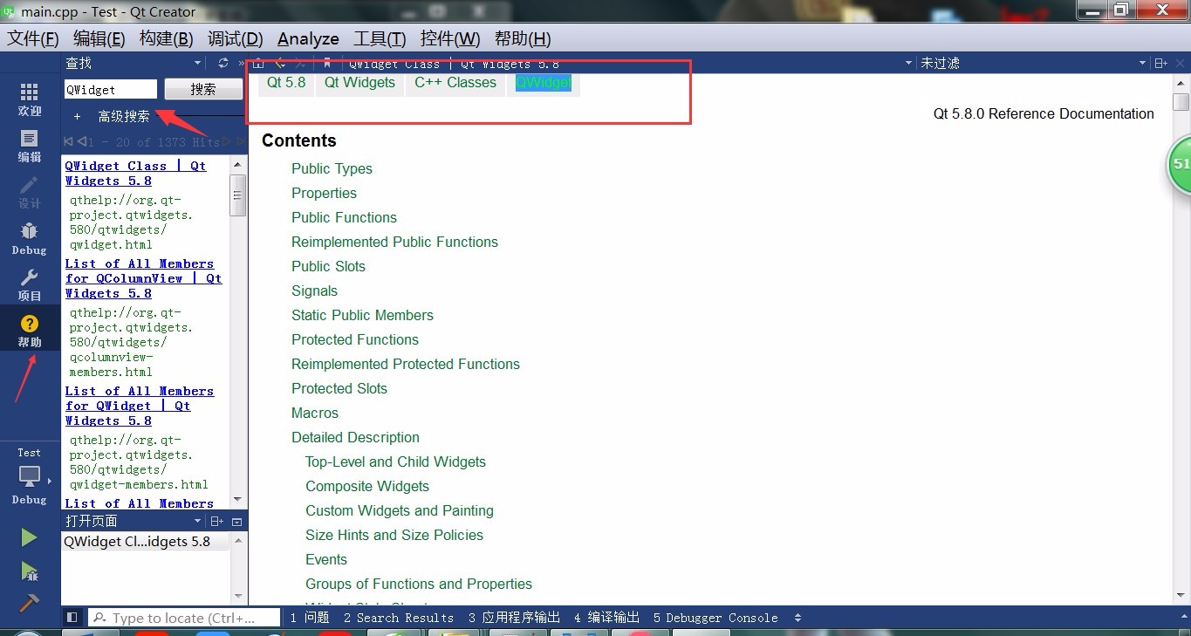
Task: Open the 编辑(E) menu
Action: pos(99,38)
